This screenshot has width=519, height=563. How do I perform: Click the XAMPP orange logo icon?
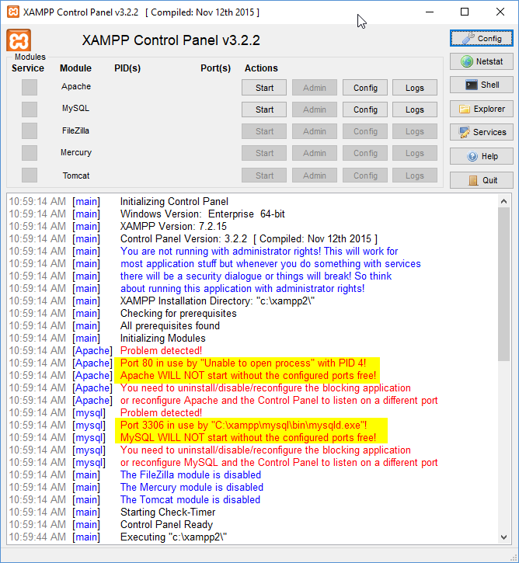[19, 40]
